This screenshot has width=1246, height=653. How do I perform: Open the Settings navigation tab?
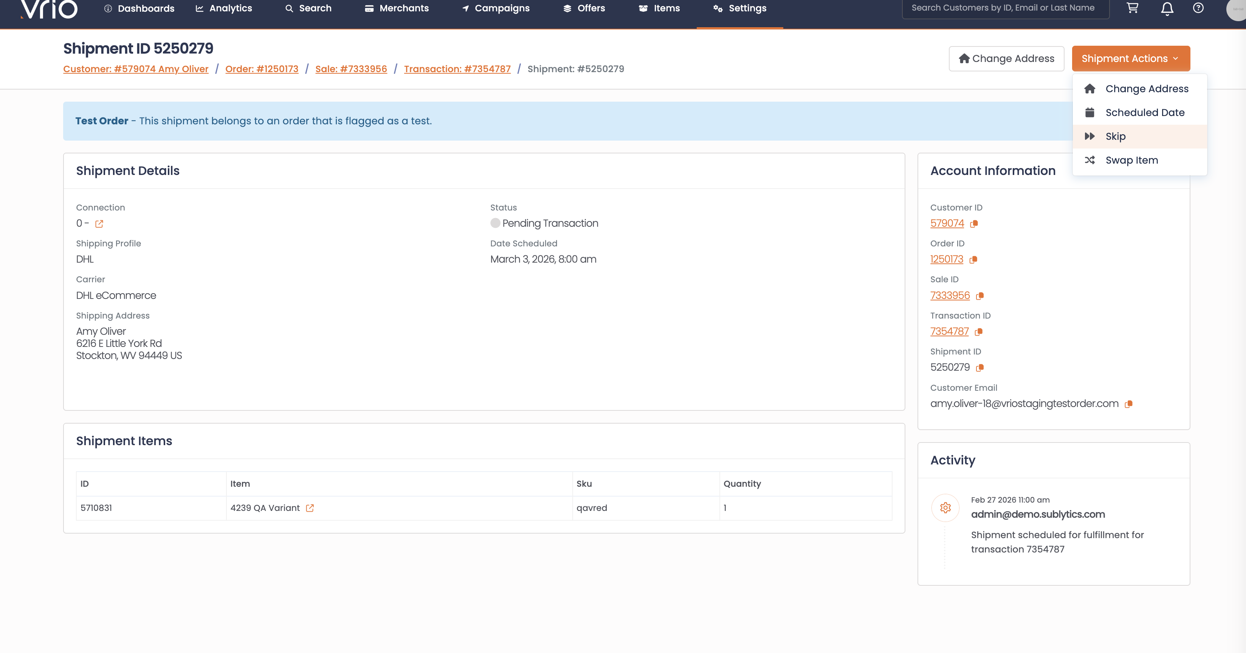point(739,8)
